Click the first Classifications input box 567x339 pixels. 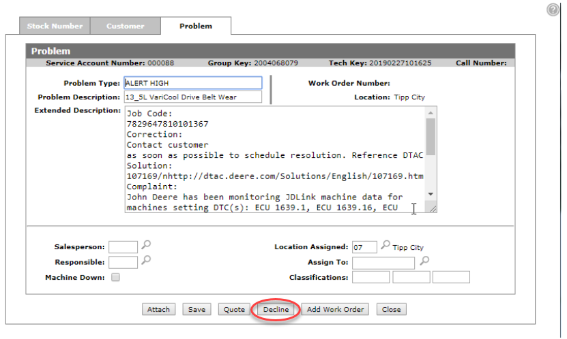coord(370,277)
